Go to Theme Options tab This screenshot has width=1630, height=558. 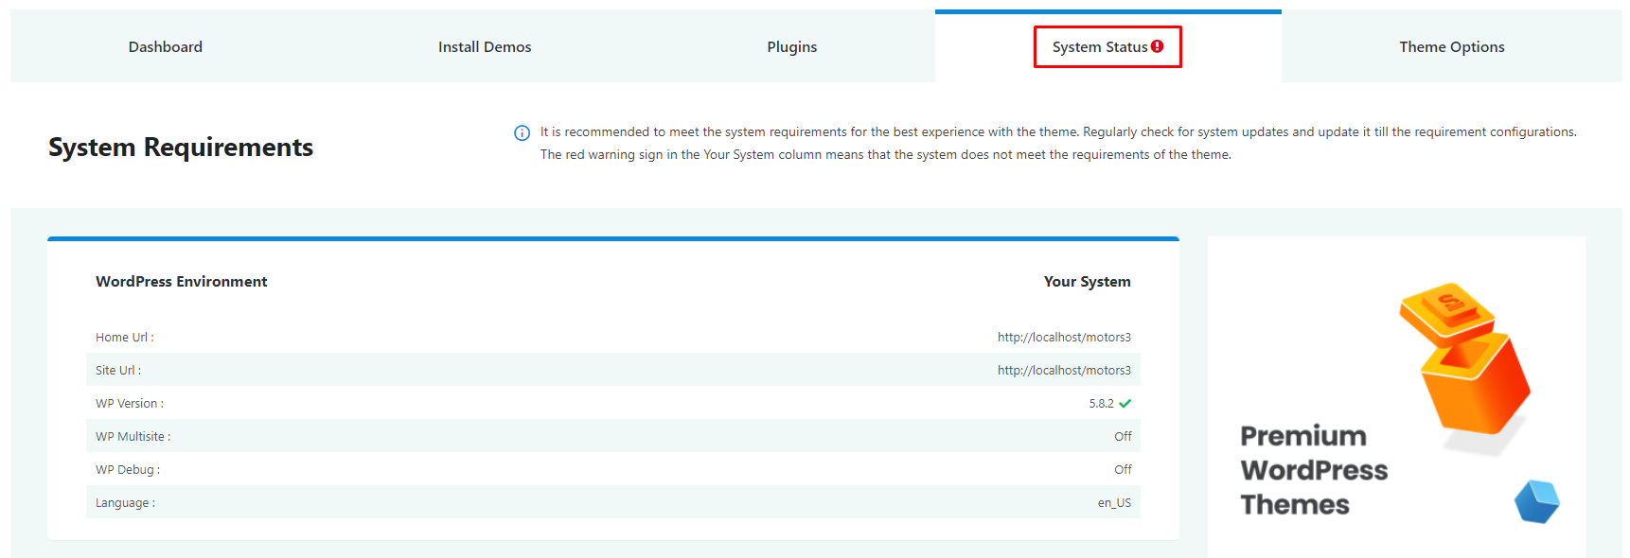1452,46
